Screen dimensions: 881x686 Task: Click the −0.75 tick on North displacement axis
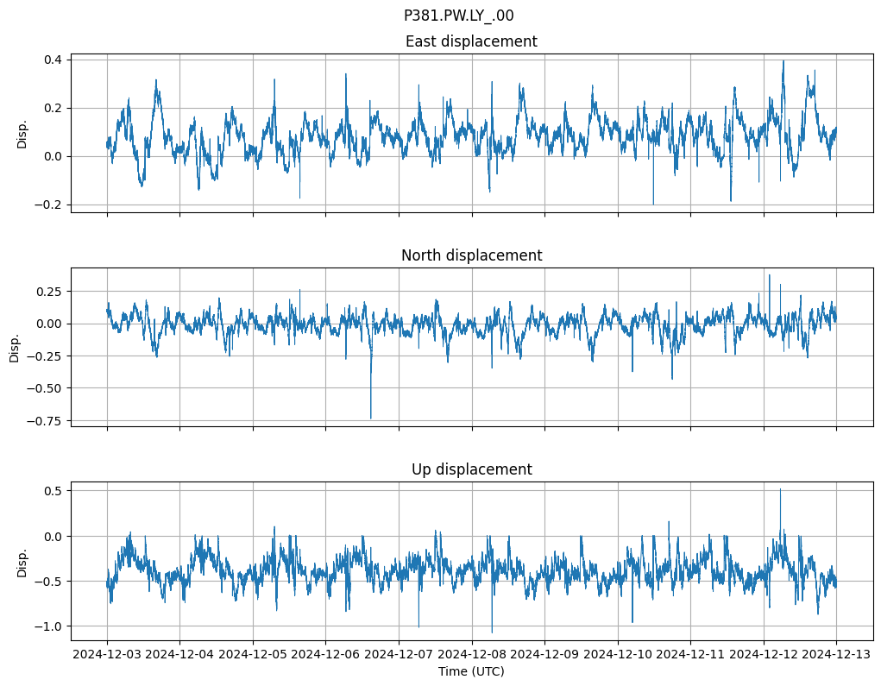[x=44, y=421]
